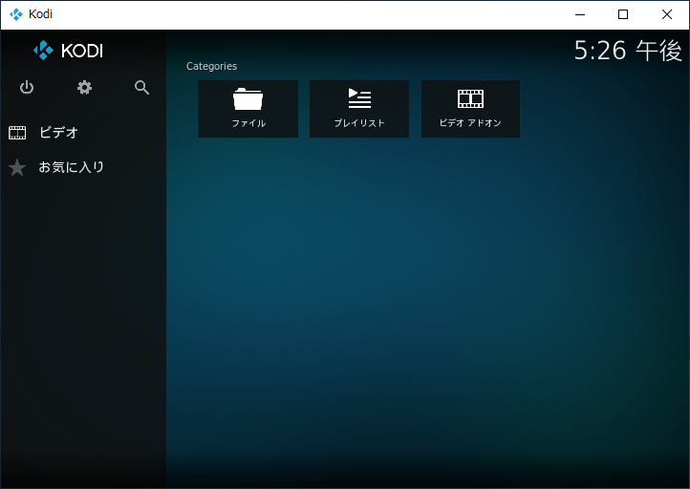Screen dimensions: 690x489
Task: Minimize the Kodi window
Action: pyautogui.click(x=578, y=14)
